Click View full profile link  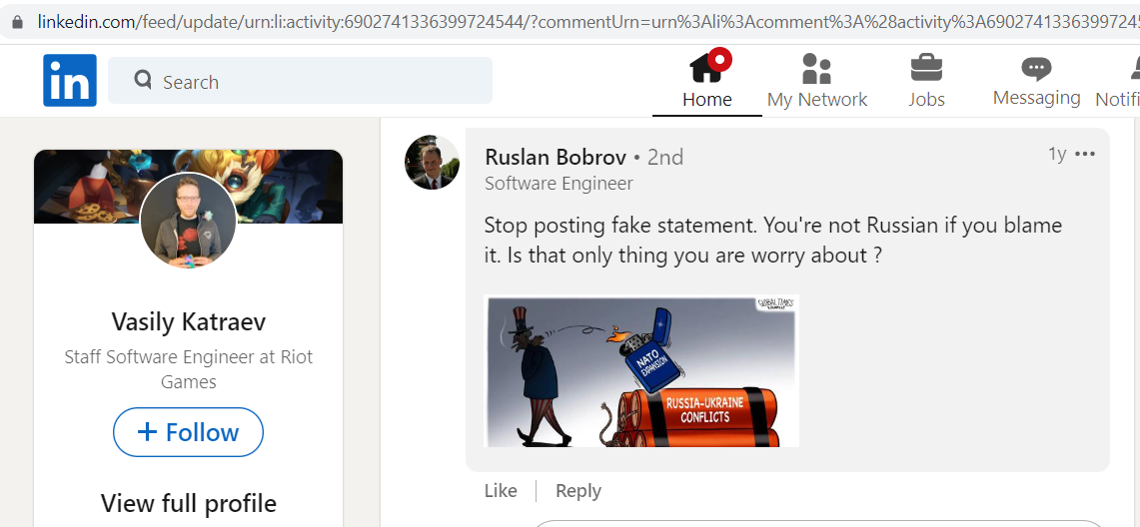pyautogui.click(x=188, y=503)
